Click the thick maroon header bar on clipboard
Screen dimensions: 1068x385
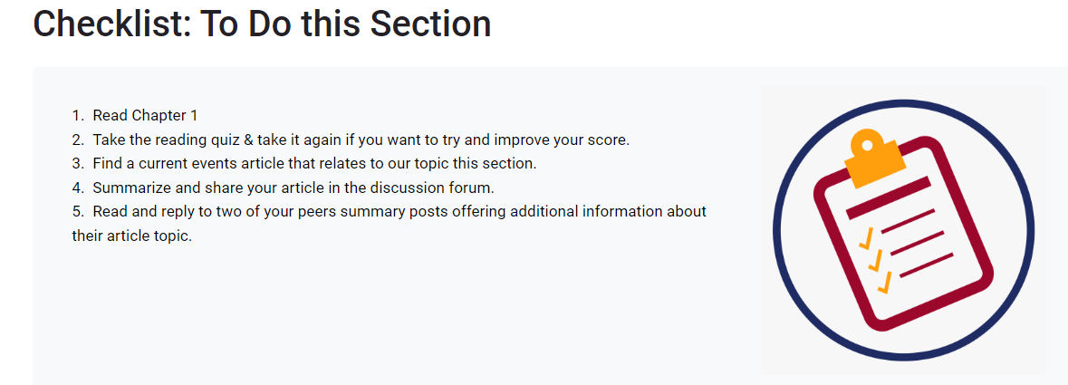(888, 197)
